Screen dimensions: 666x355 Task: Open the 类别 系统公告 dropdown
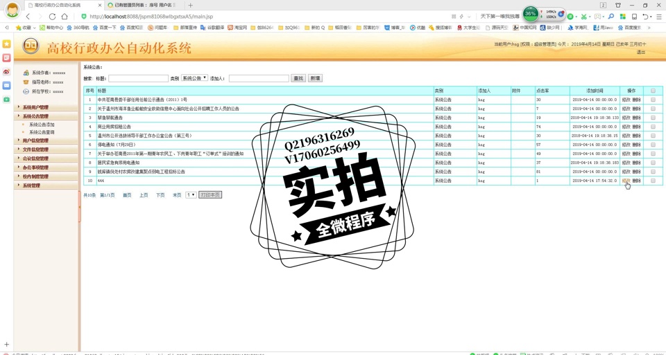tap(194, 78)
